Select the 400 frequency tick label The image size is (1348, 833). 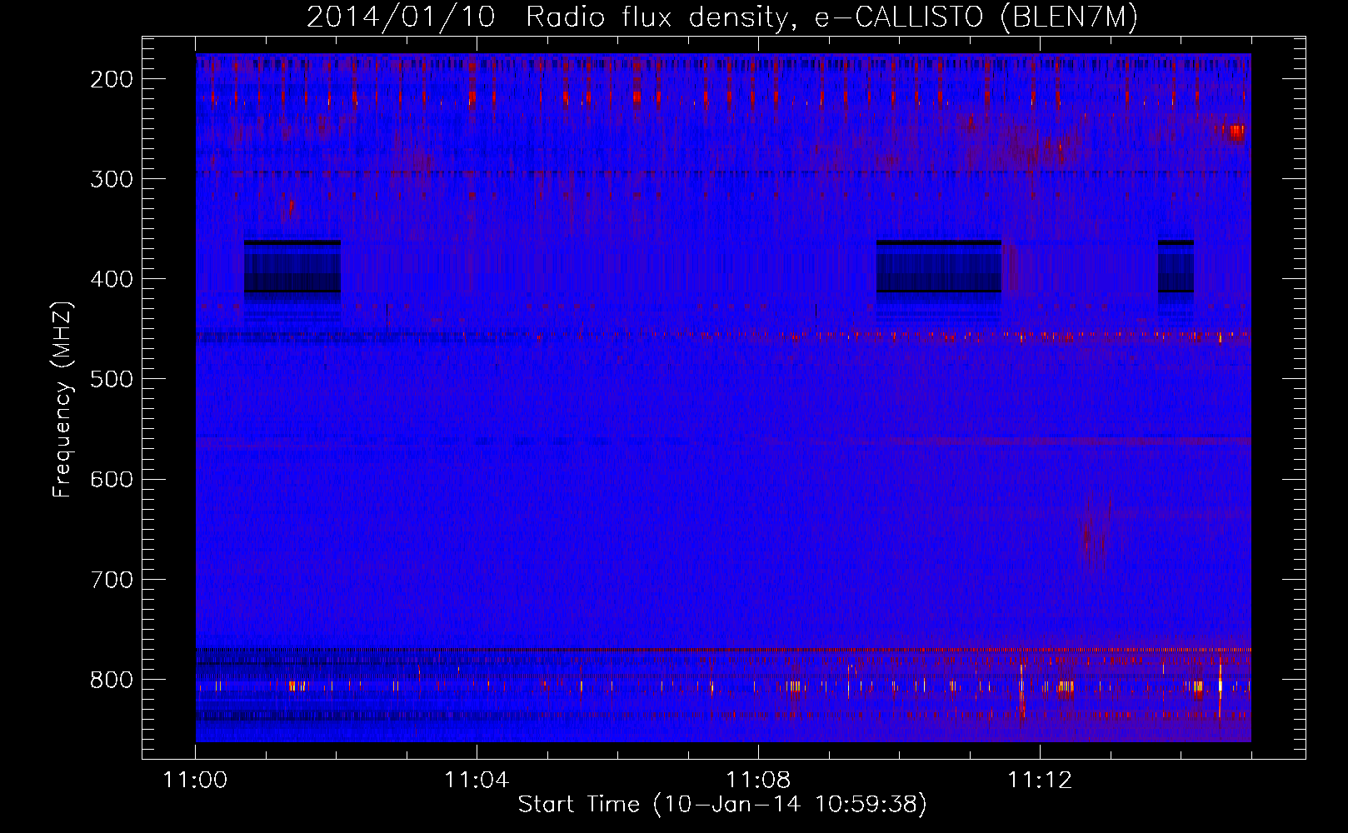tap(111, 279)
